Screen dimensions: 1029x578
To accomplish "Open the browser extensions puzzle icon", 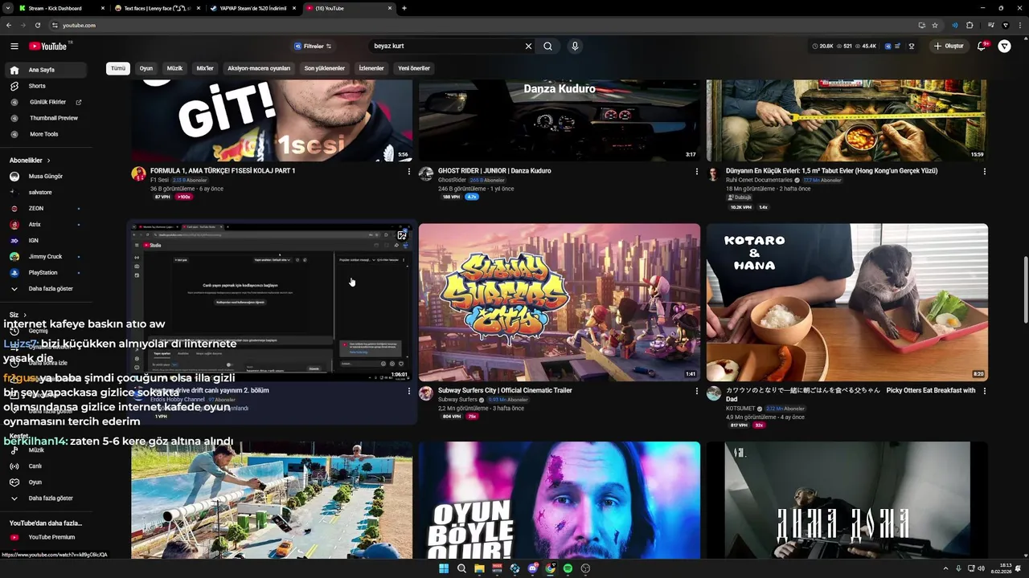I will click(x=970, y=25).
